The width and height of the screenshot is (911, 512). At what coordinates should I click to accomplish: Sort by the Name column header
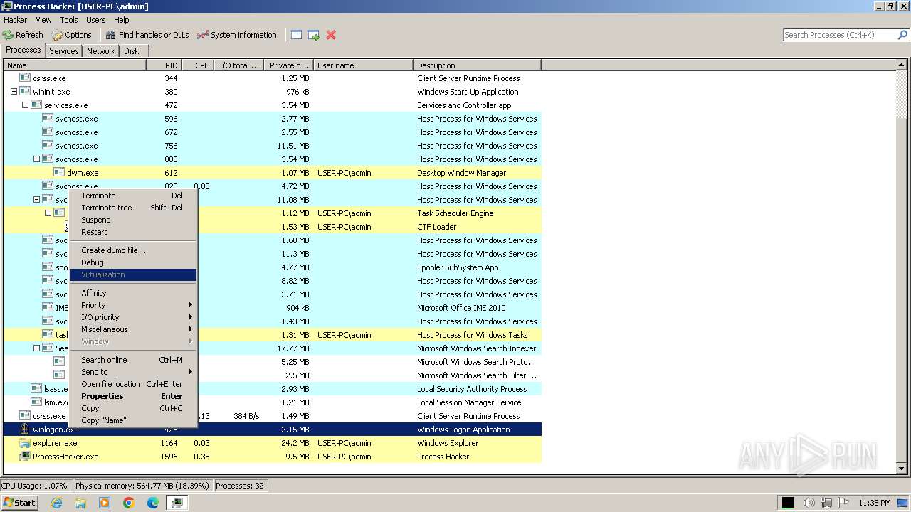pyautogui.click(x=75, y=65)
